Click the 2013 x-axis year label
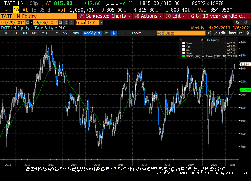Viewport: 251px width, 181px height. (50, 165)
